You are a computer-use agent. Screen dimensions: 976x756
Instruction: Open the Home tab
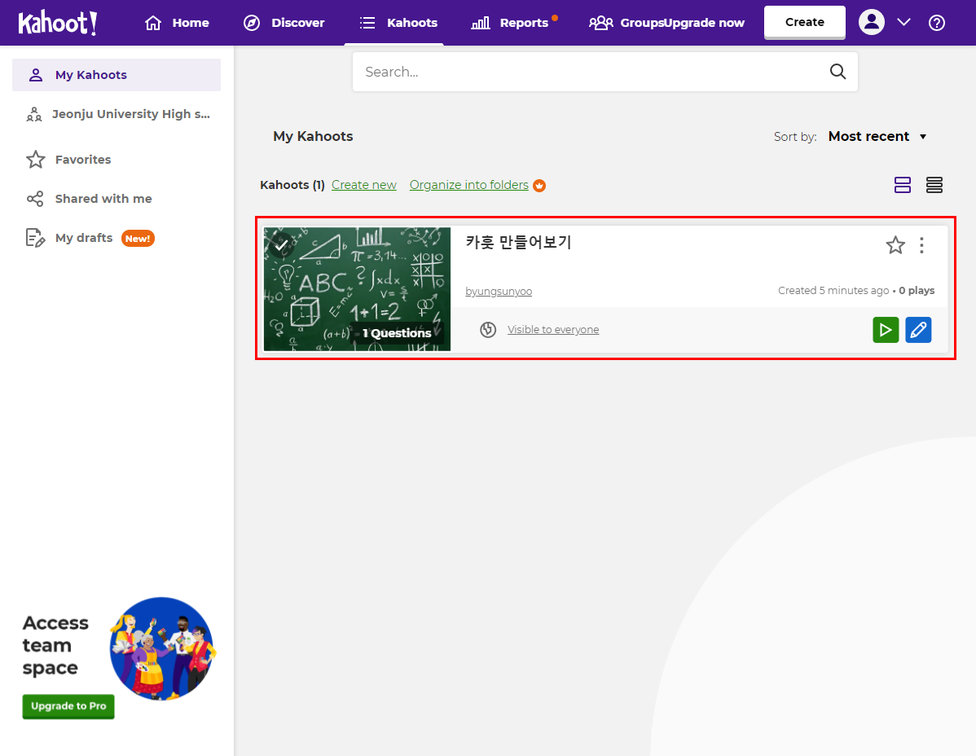click(177, 23)
